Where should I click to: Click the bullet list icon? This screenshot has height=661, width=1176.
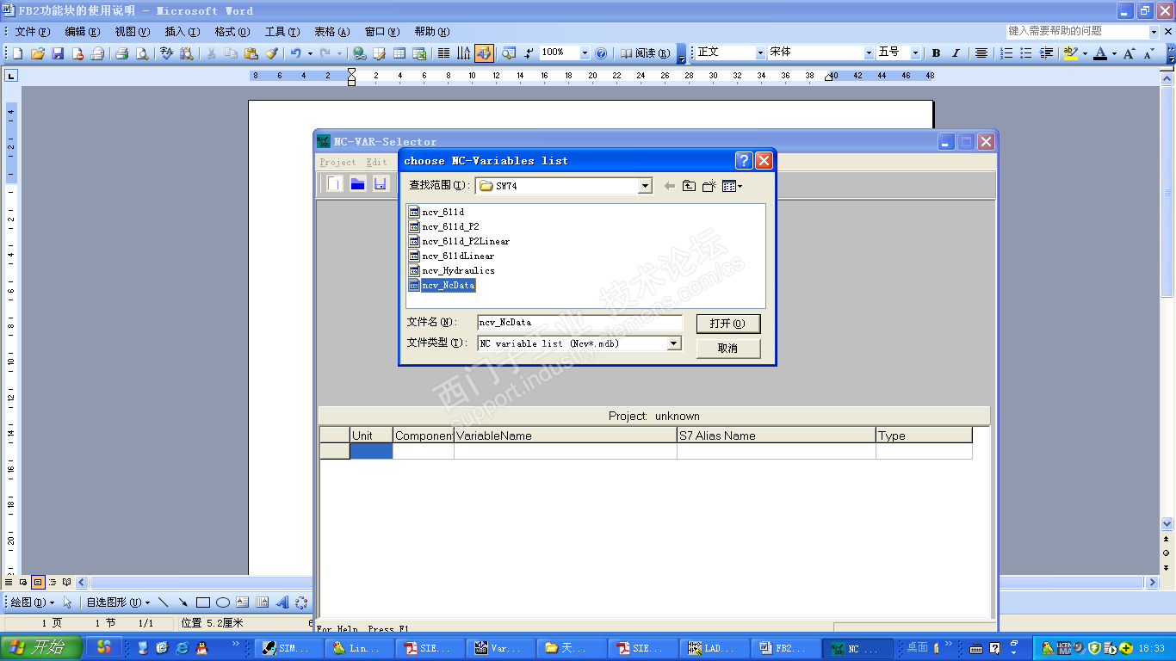[x=1026, y=53]
